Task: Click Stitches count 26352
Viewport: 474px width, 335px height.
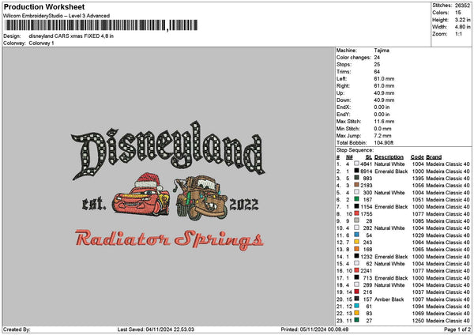Action: click(462, 6)
